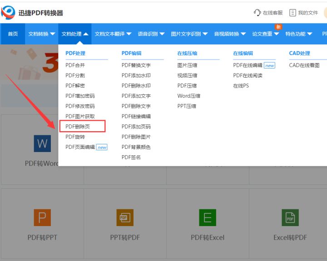Screen dimensions: 327x261
Task: Select PDF解密 menu item
Action: click(75, 86)
